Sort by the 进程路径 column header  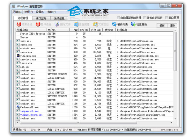(145, 30)
